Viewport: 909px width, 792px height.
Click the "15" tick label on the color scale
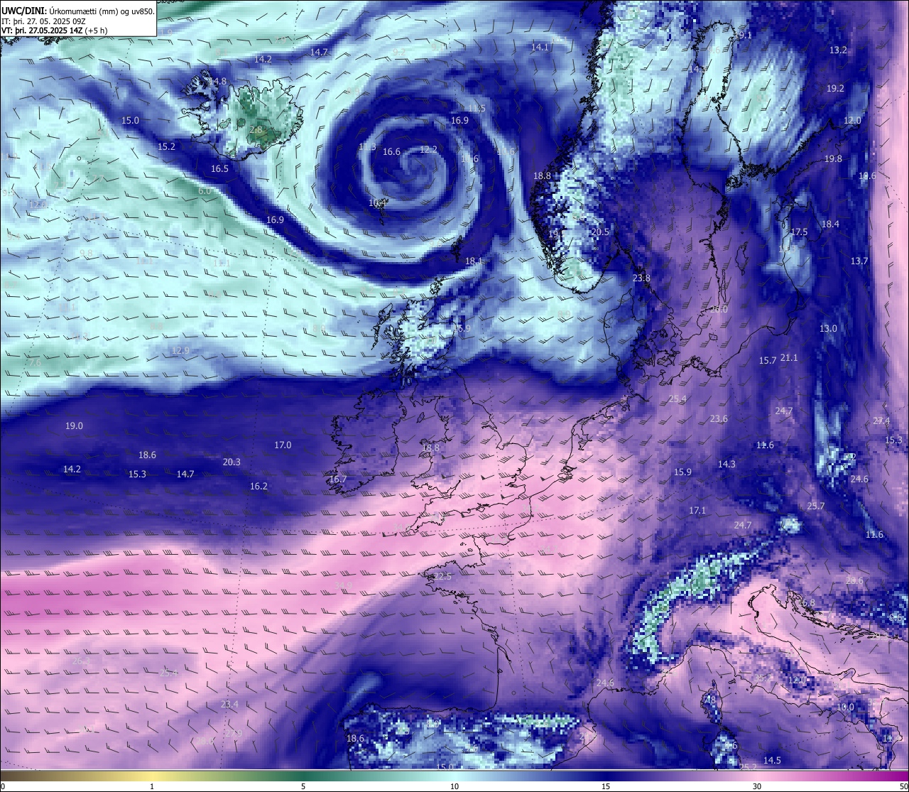606,786
